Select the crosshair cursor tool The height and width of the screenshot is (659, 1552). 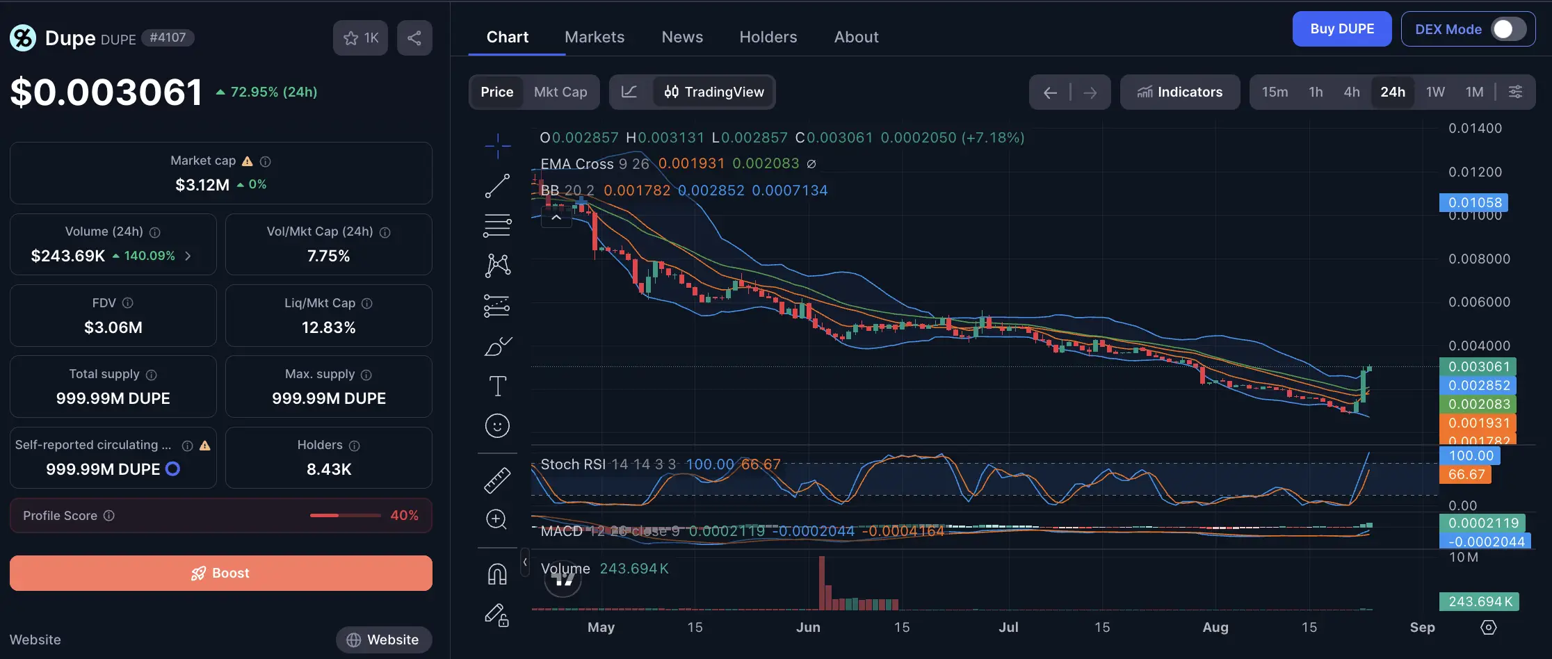[497, 145]
